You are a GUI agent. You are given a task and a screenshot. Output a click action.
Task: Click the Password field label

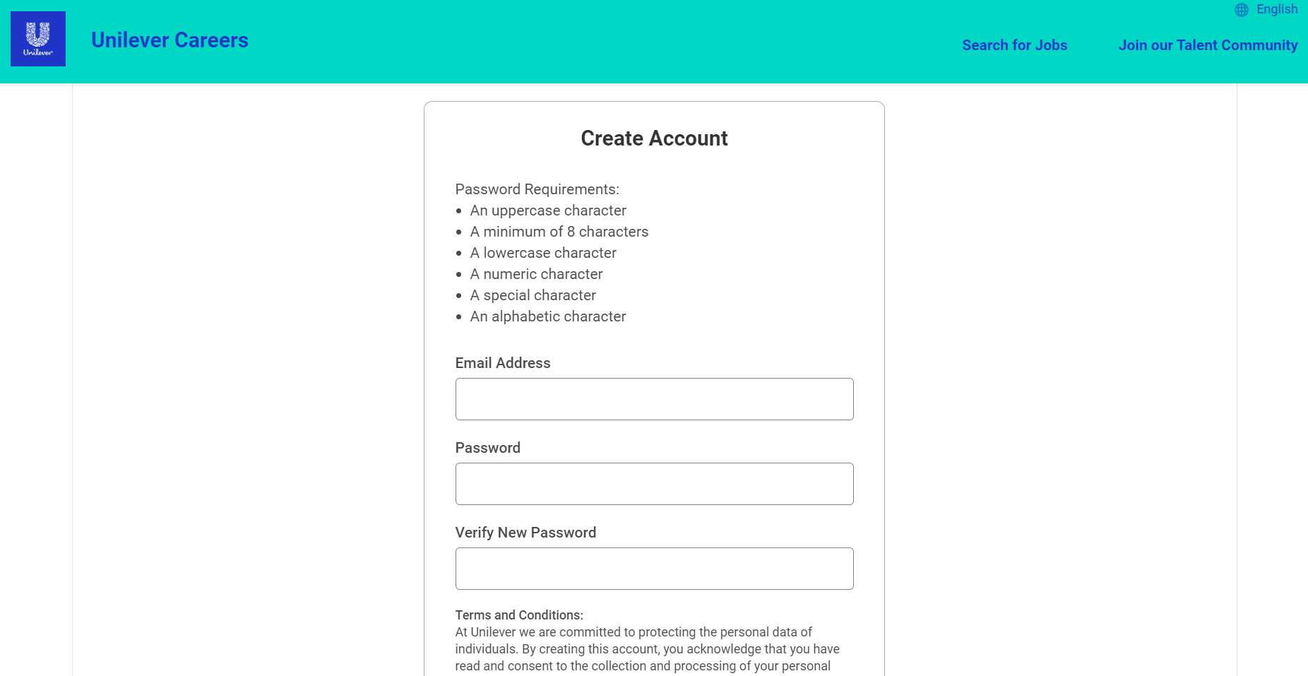point(487,448)
